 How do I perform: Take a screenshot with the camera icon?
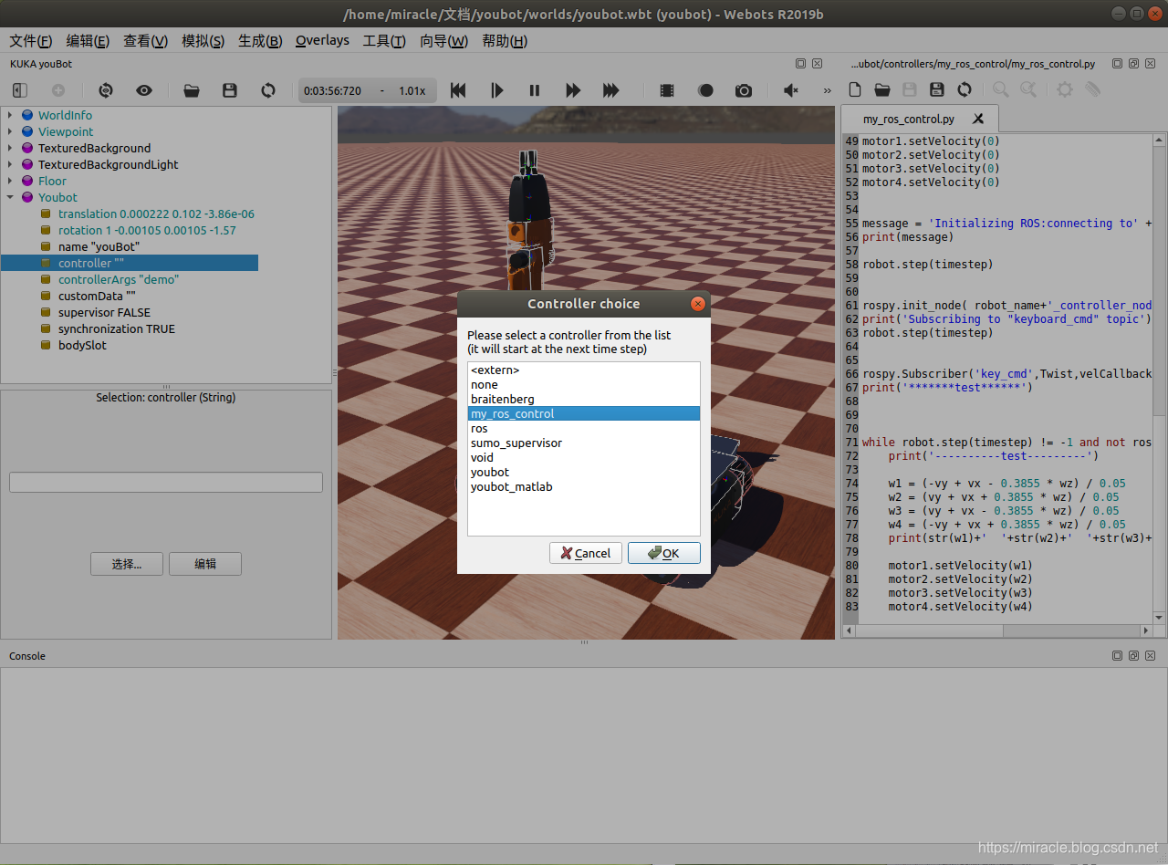pos(744,90)
